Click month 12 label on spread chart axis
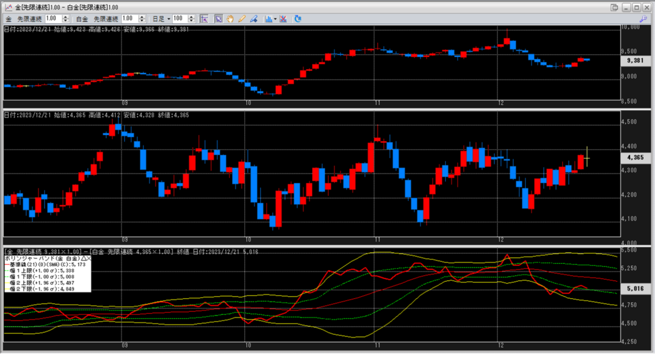Viewport: 655px width, 354px height. coord(501,345)
